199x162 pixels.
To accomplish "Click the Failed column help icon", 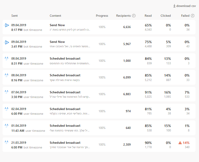I will click(x=193, y=16).
